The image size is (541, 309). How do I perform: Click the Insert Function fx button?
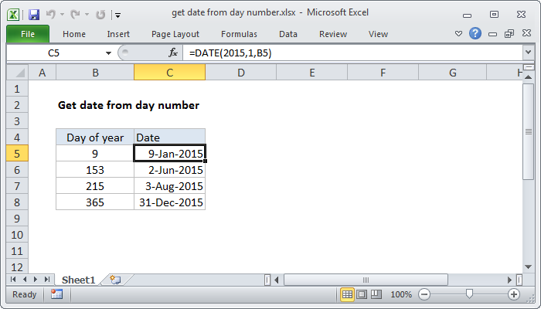[x=173, y=53]
